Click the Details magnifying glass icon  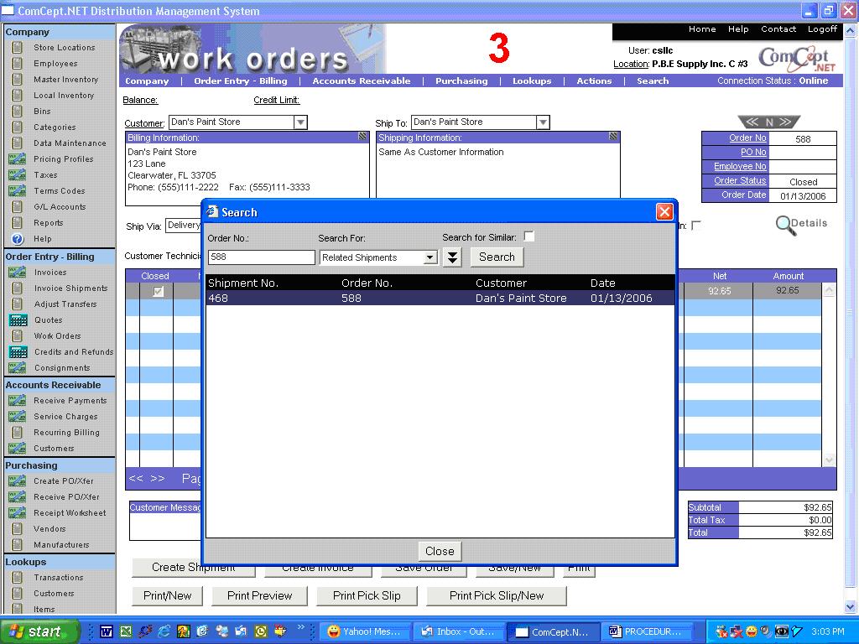coord(785,225)
